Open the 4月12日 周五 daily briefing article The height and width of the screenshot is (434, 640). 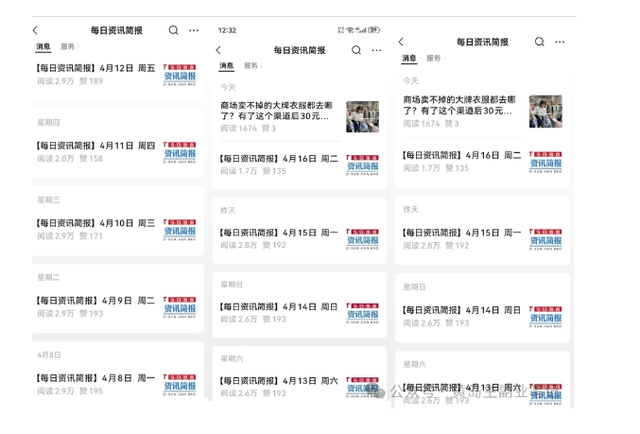click(x=95, y=68)
